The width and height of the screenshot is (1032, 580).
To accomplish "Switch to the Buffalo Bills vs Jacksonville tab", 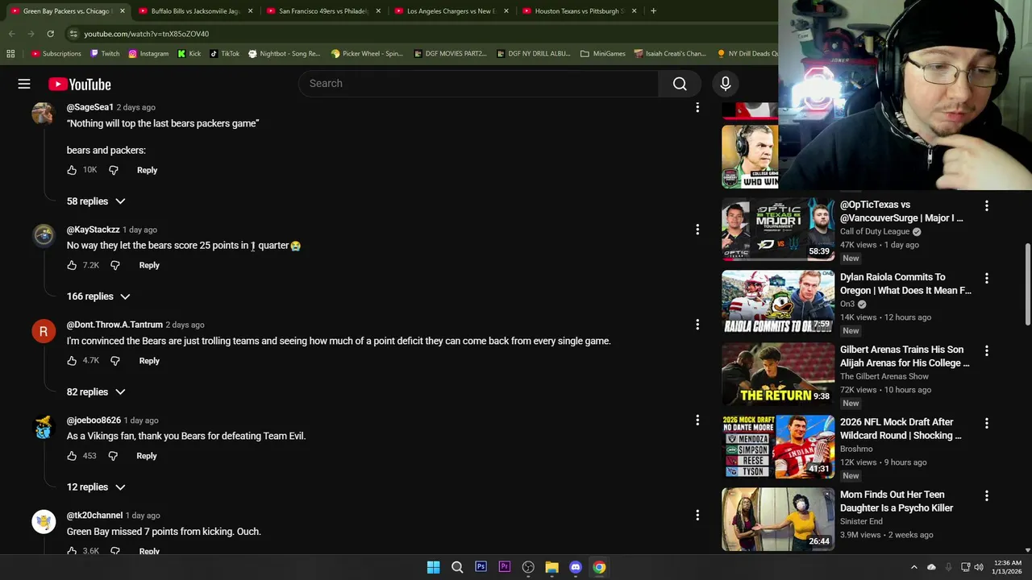I will (x=195, y=11).
